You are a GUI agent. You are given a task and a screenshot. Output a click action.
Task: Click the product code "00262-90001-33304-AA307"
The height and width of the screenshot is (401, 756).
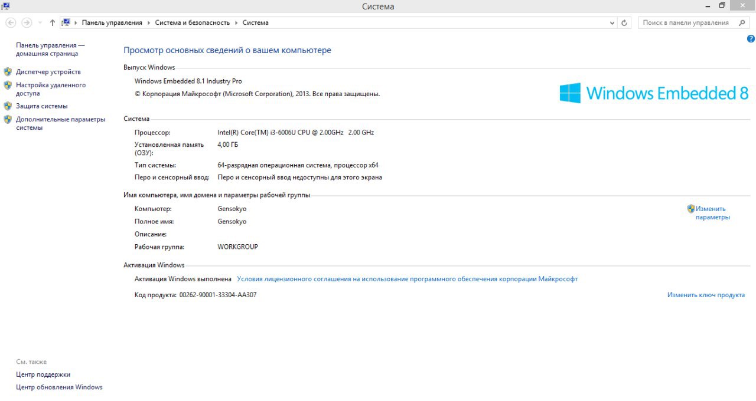pos(218,295)
